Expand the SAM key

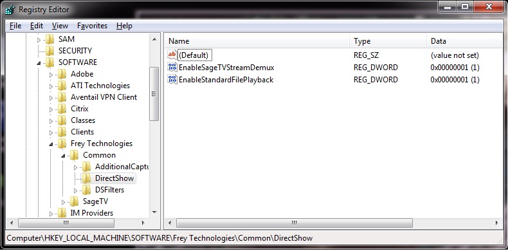(39, 40)
